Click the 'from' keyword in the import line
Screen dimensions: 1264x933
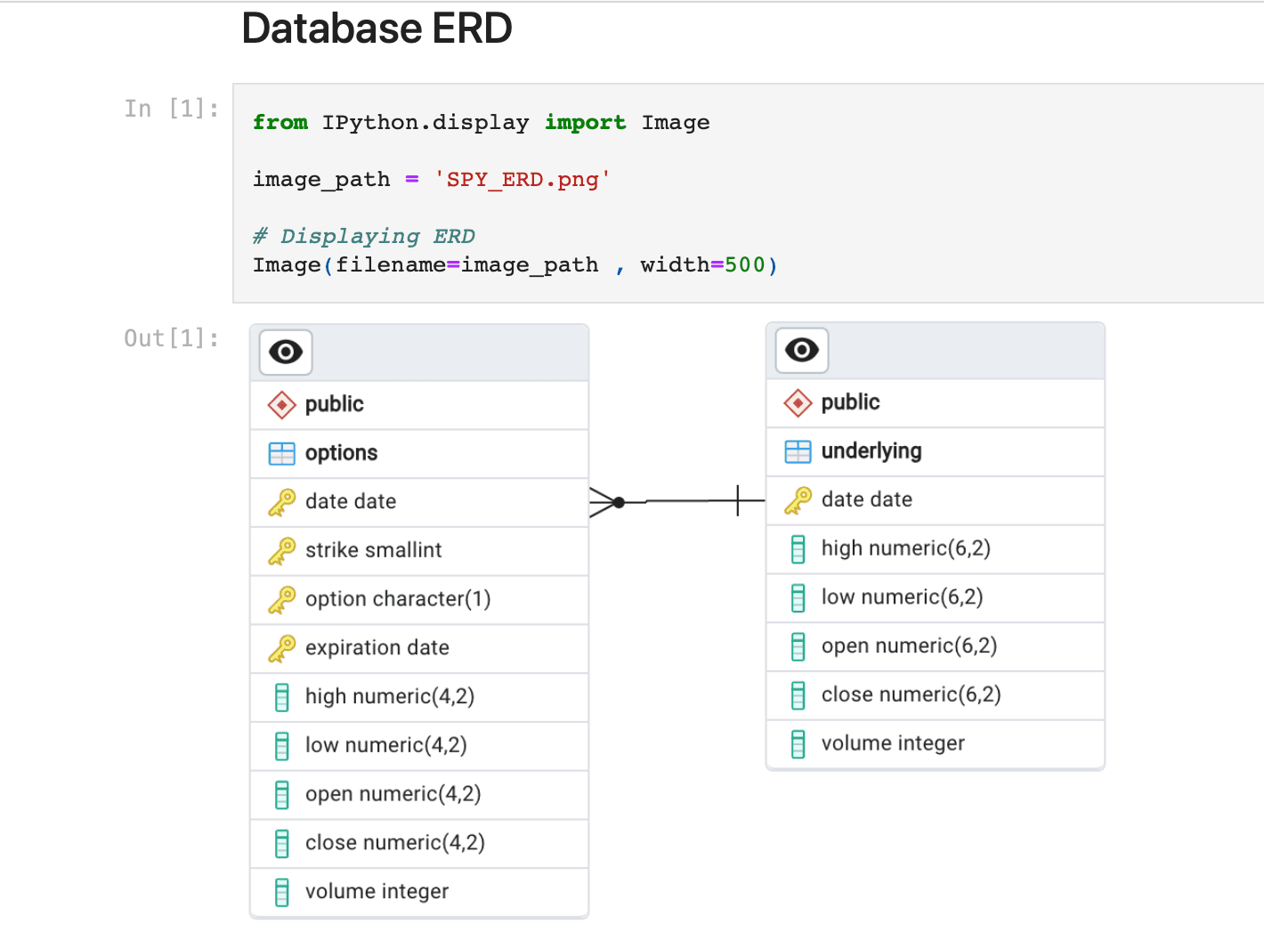(280, 123)
